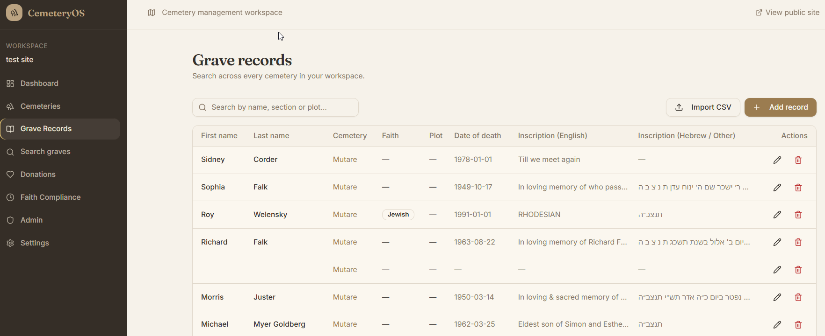
Task: Open Faith Compliance page
Action: coord(60,197)
